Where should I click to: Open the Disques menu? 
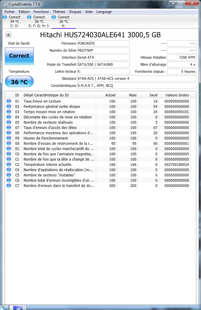(x=75, y=12)
